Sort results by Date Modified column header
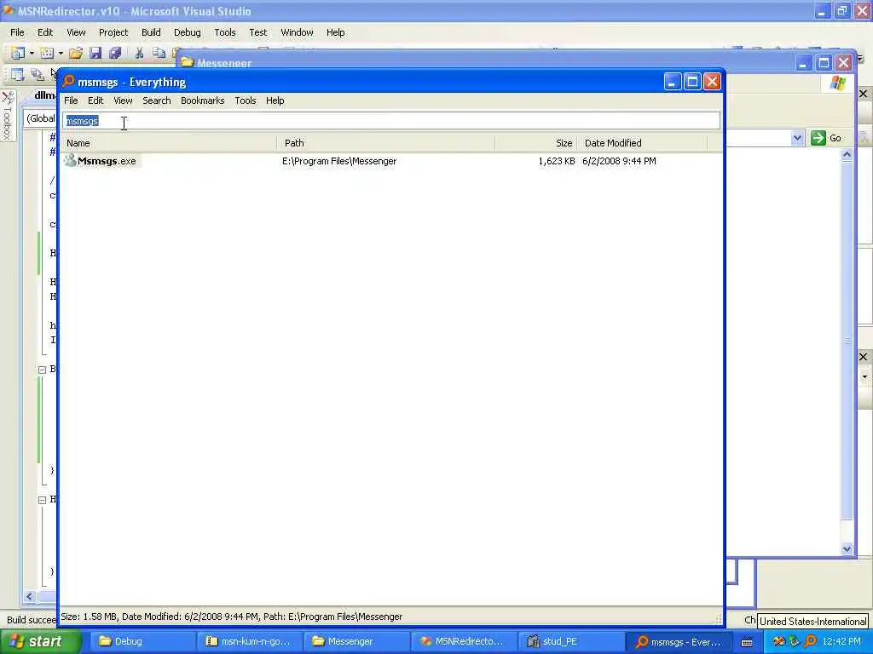873x654 pixels. tap(642, 143)
